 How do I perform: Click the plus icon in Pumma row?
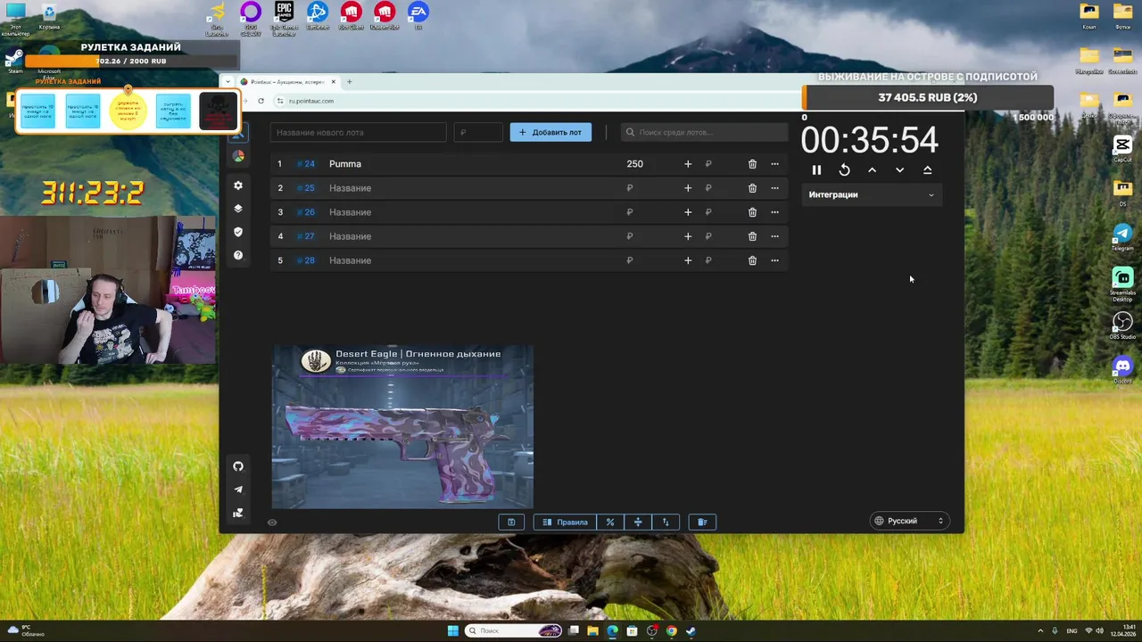click(688, 164)
